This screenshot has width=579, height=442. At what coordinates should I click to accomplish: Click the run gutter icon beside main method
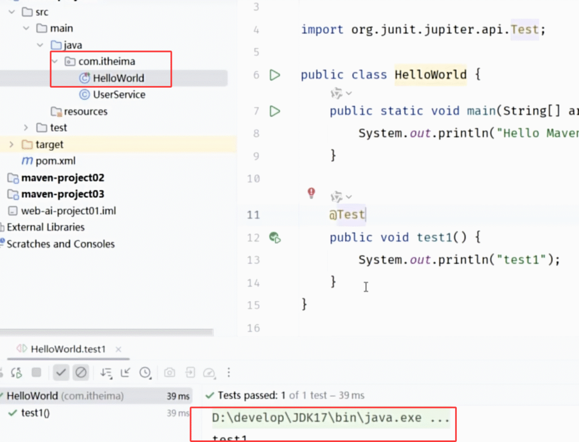tap(275, 111)
